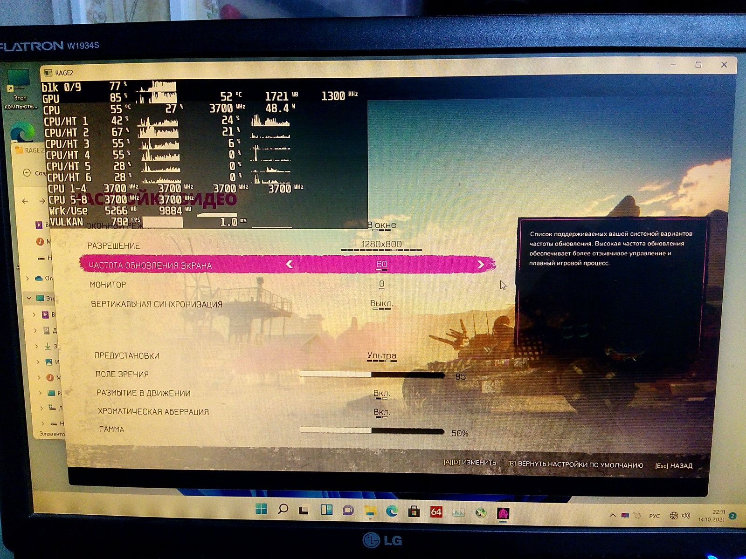This screenshot has width=746, height=559.
Task: Switch to File Explorer on the taskbar
Action: click(370, 511)
